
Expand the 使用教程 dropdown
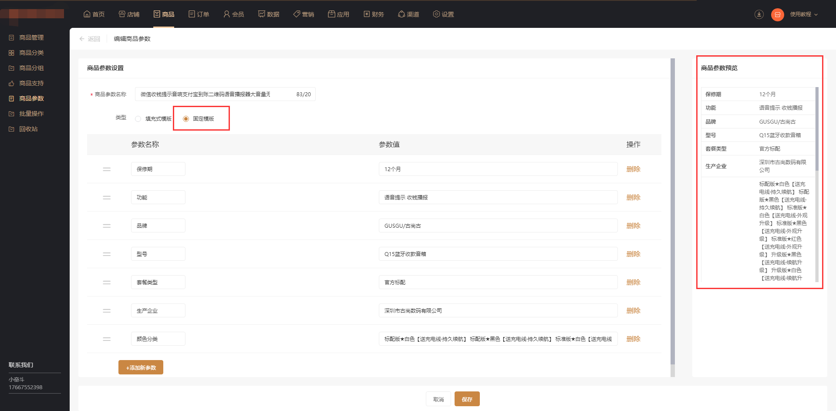tap(804, 14)
